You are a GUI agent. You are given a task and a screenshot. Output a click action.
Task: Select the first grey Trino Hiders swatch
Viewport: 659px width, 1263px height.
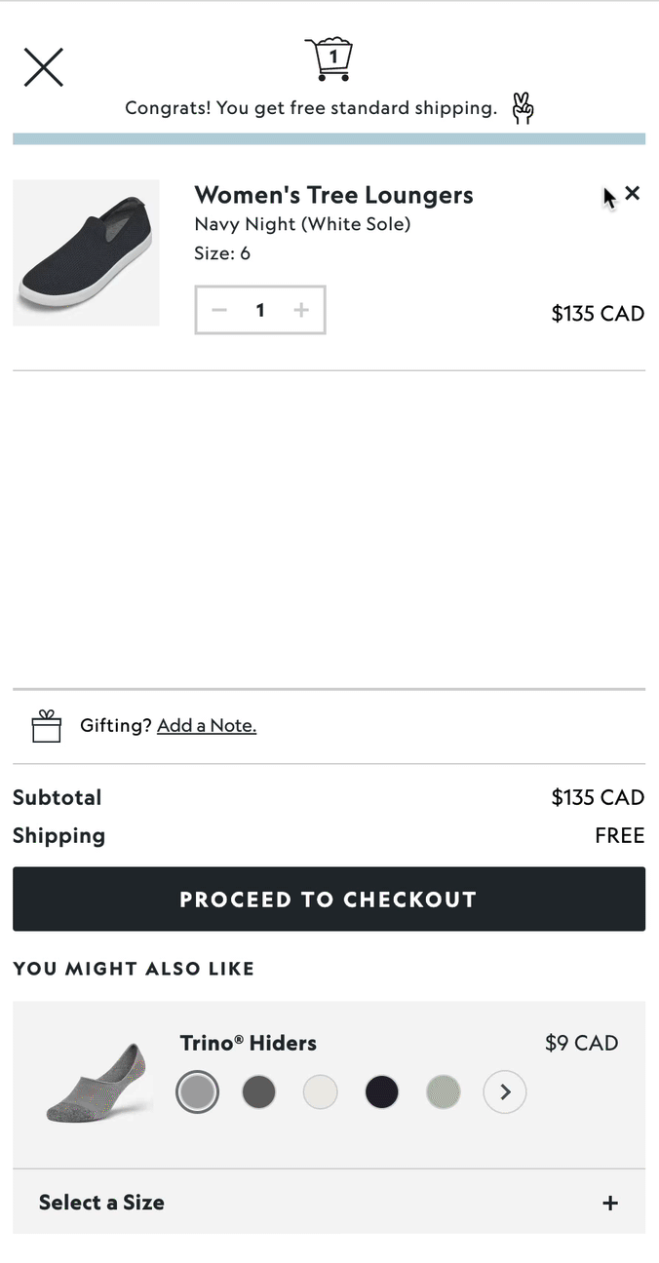[197, 1092]
